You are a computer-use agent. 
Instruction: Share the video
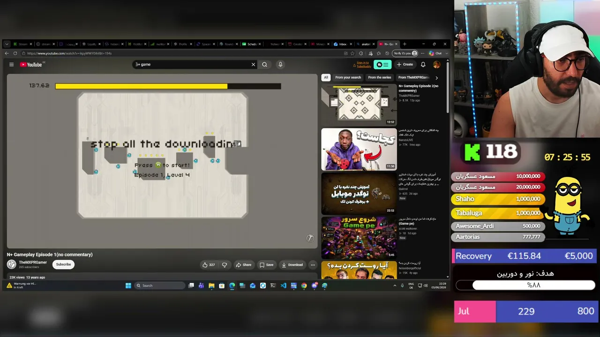pyautogui.click(x=244, y=265)
